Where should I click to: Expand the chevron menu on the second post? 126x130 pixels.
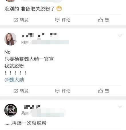click(120, 36)
